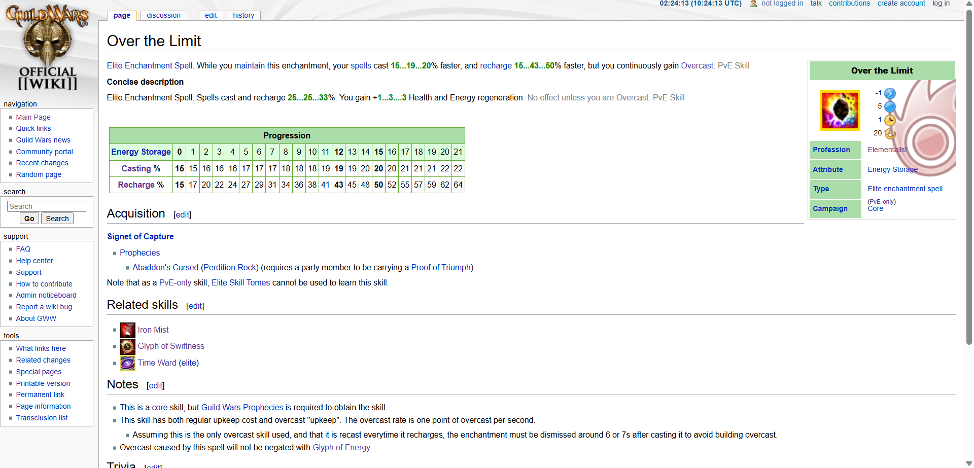Open the edit tab
Screen dimensions: 974x468
(211, 15)
